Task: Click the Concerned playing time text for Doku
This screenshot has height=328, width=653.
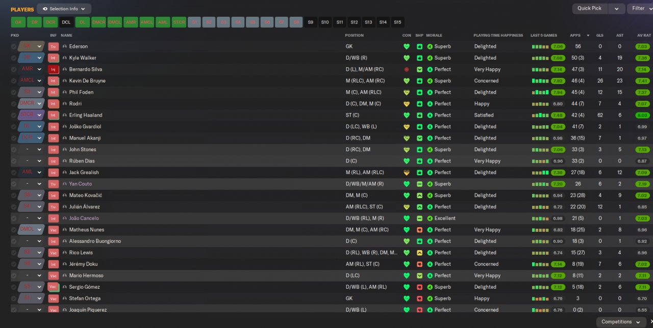Action: pos(486,264)
